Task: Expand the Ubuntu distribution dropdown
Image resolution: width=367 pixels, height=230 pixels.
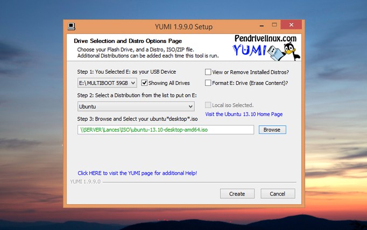Action: click(136, 106)
